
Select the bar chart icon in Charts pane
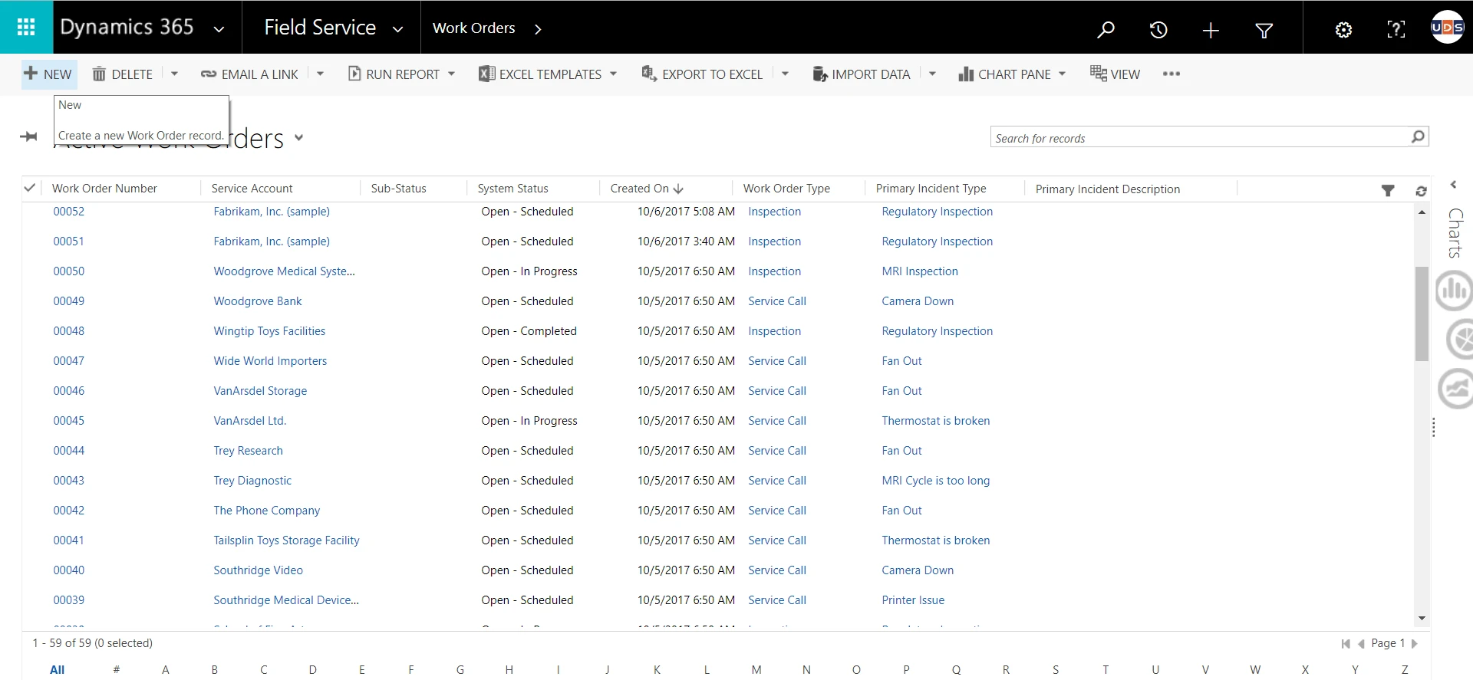(x=1455, y=291)
